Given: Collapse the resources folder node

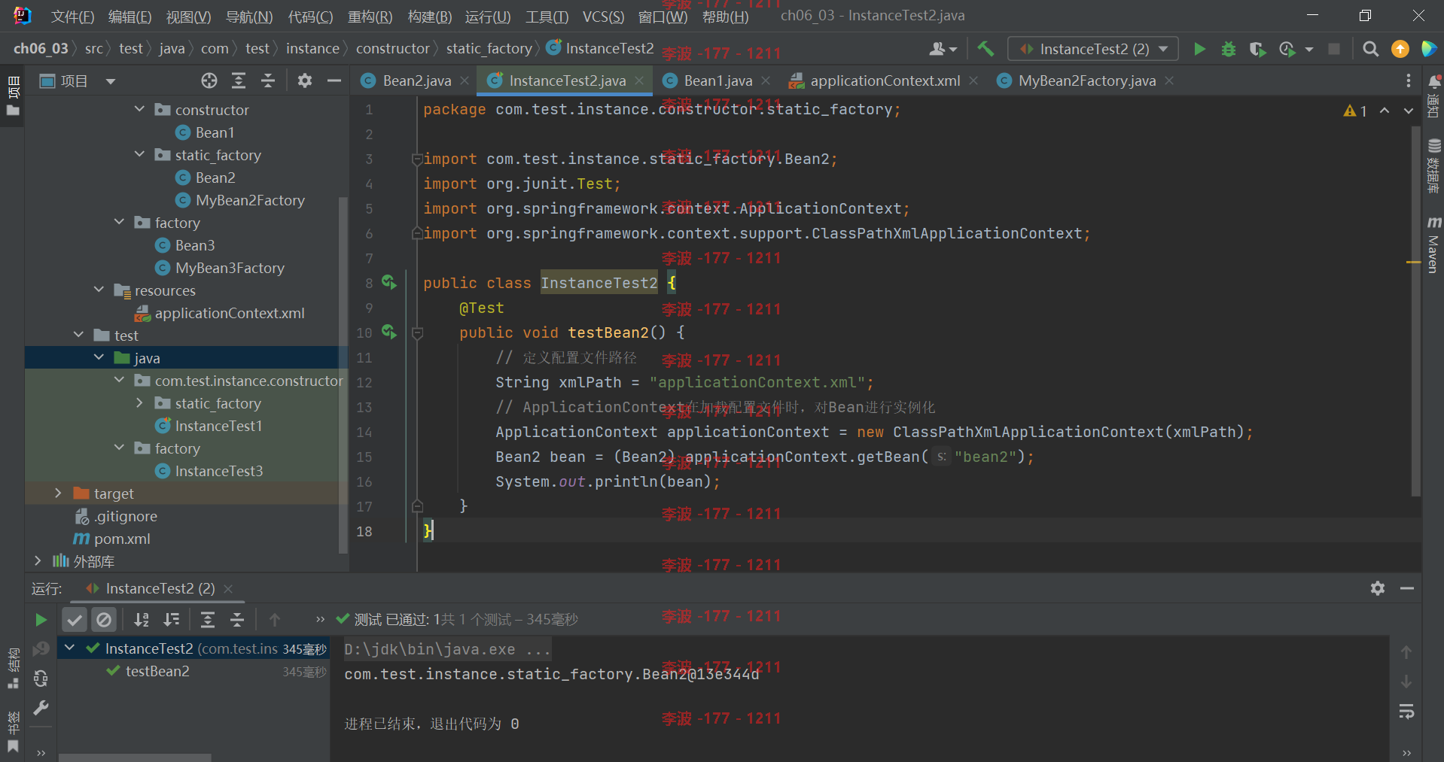Looking at the screenshot, I should tap(99, 290).
